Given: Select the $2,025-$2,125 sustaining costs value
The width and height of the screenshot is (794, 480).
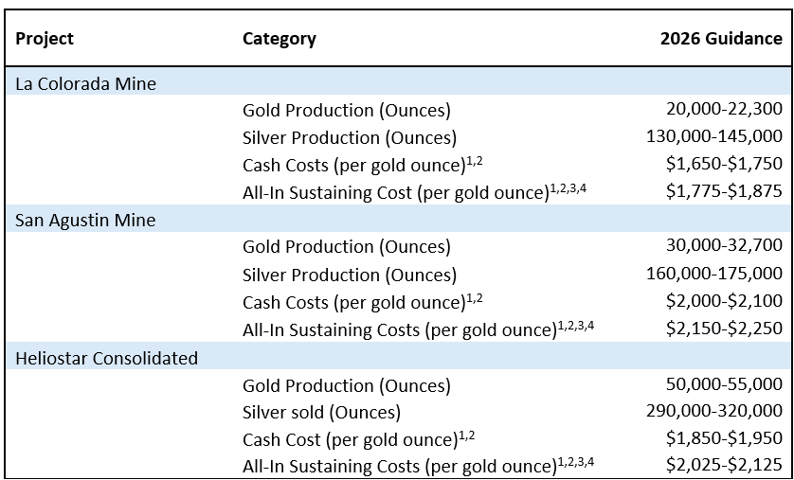Looking at the screenshot, I should [724, 466].
